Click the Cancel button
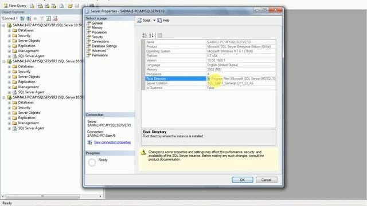Image resolution: width=367 pixels, height=206 pixels. (x=266, y=180)
